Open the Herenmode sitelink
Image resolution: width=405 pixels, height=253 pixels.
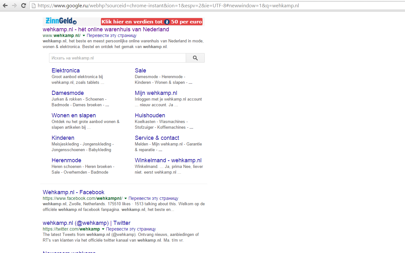click(x=66, y=160)
